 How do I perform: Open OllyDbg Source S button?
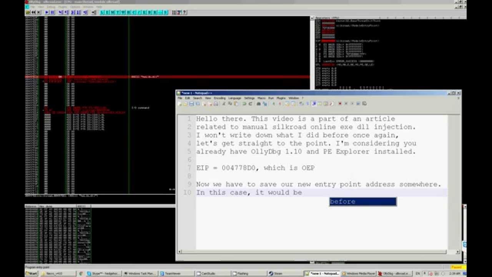coord(165,12)
